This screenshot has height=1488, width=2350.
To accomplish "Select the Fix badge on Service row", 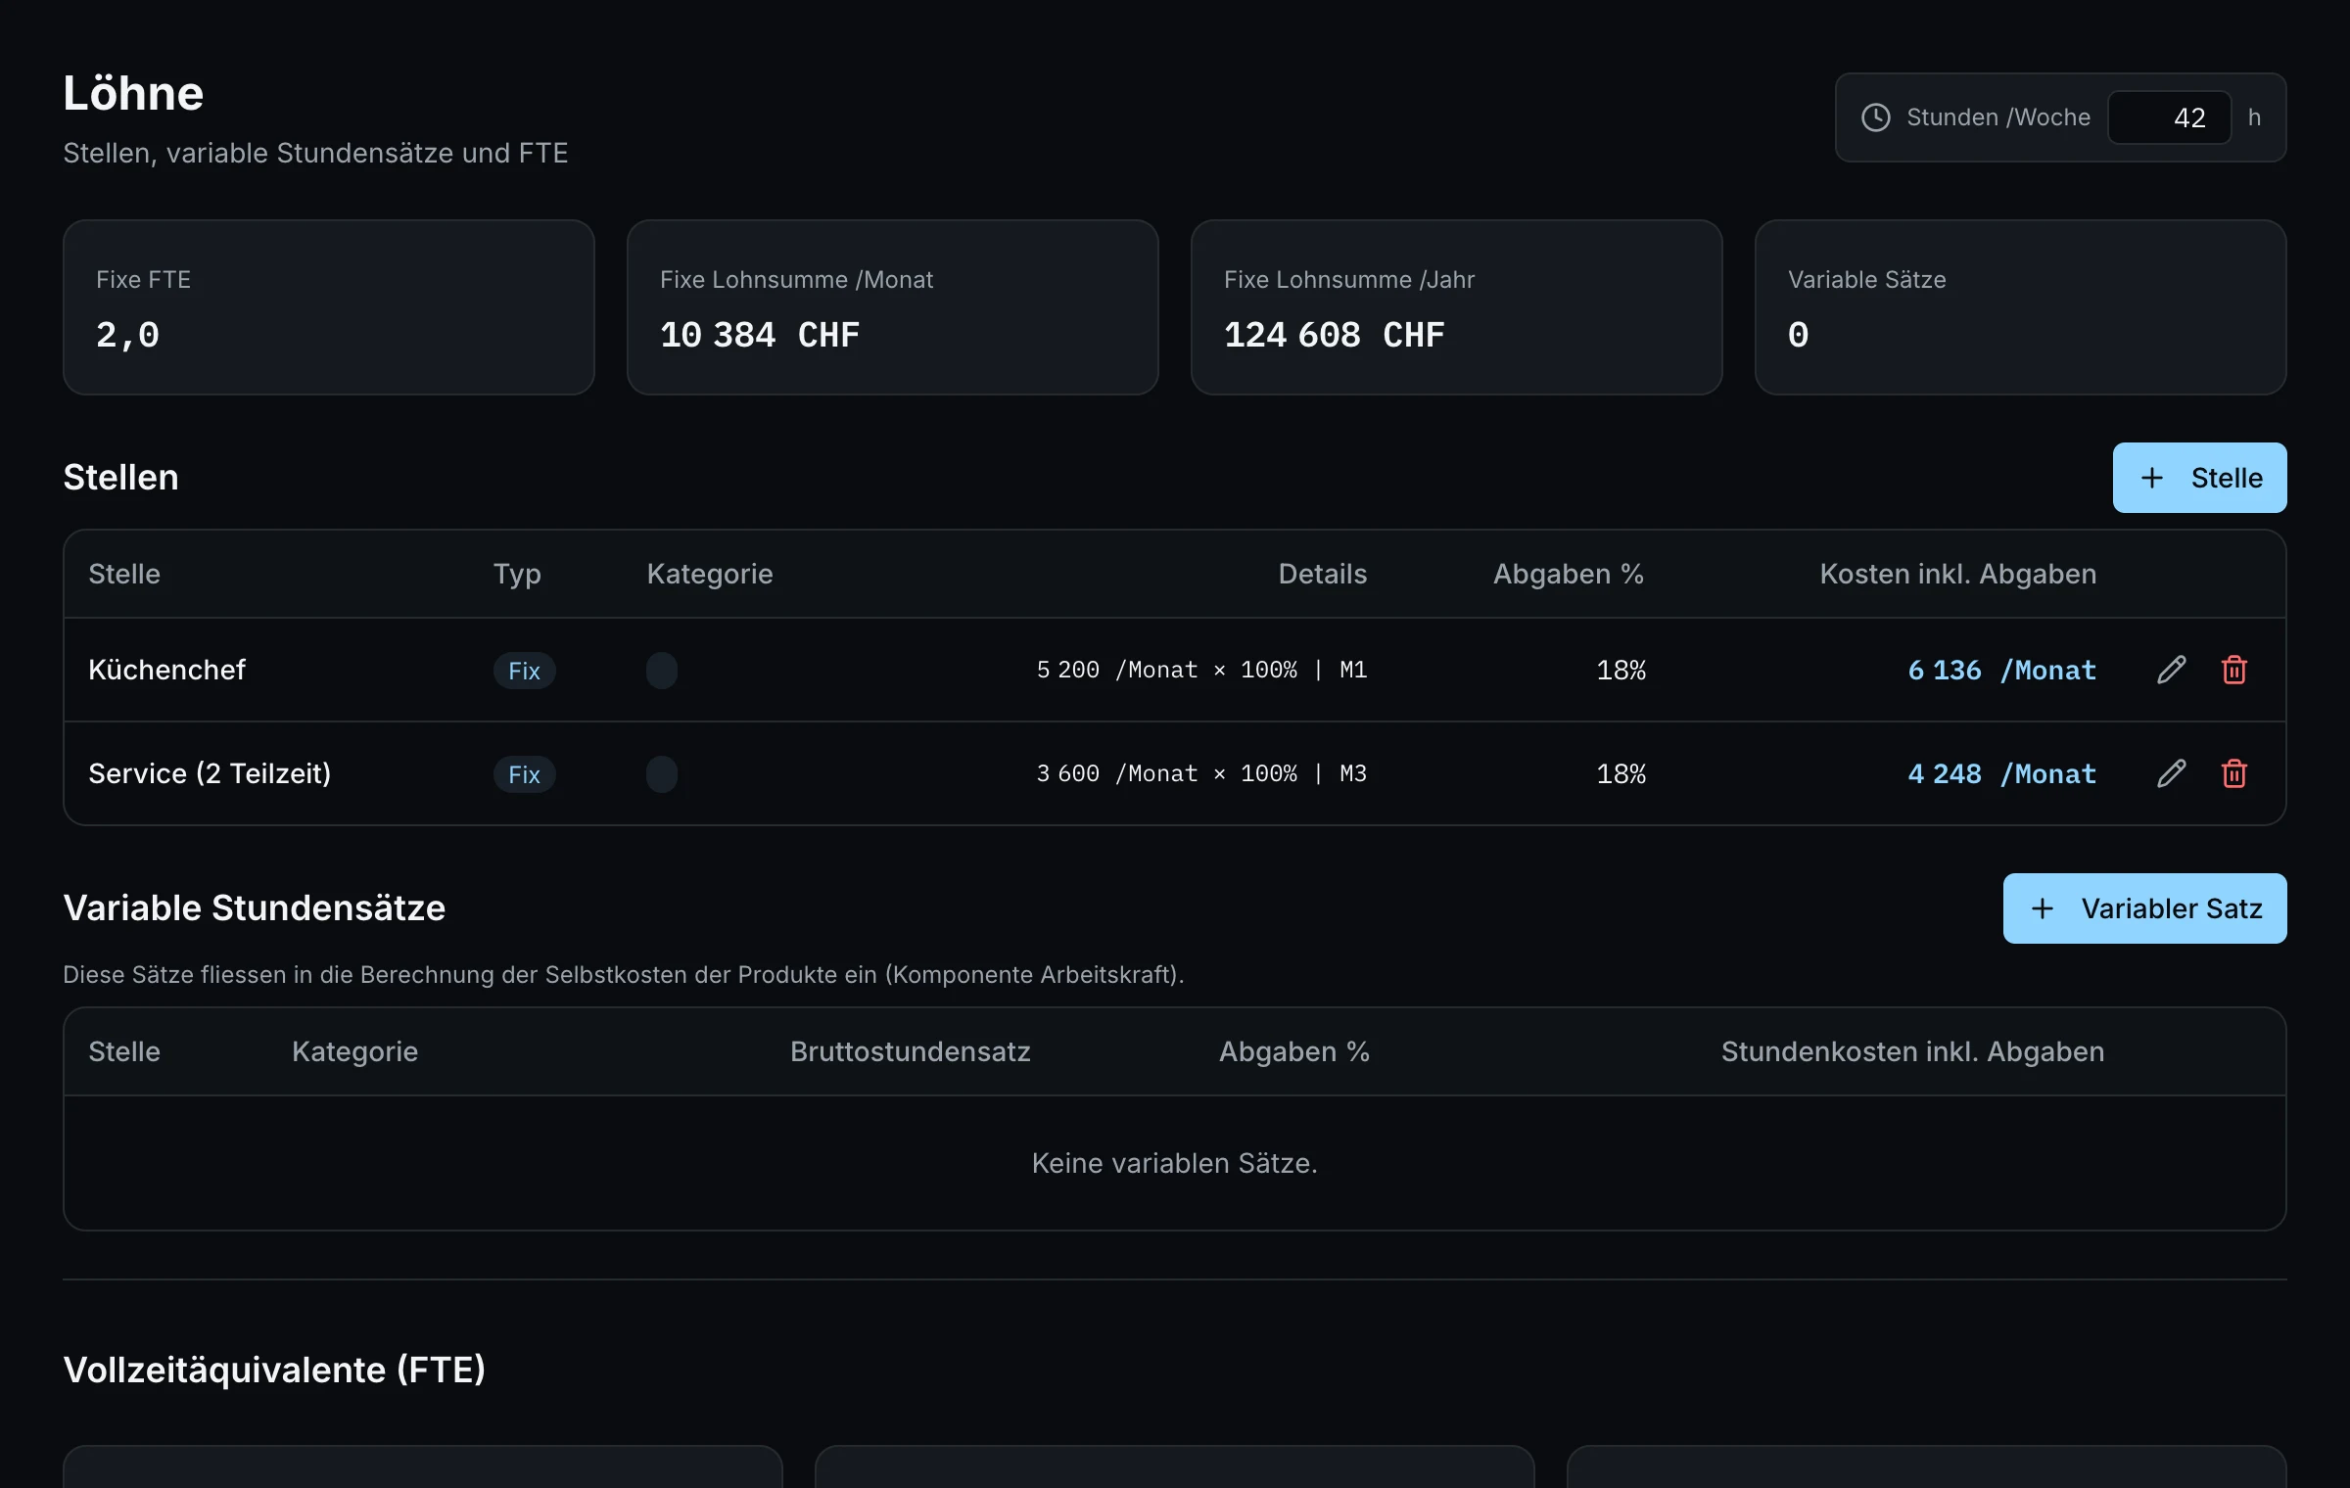I will [x=524, y=774].
